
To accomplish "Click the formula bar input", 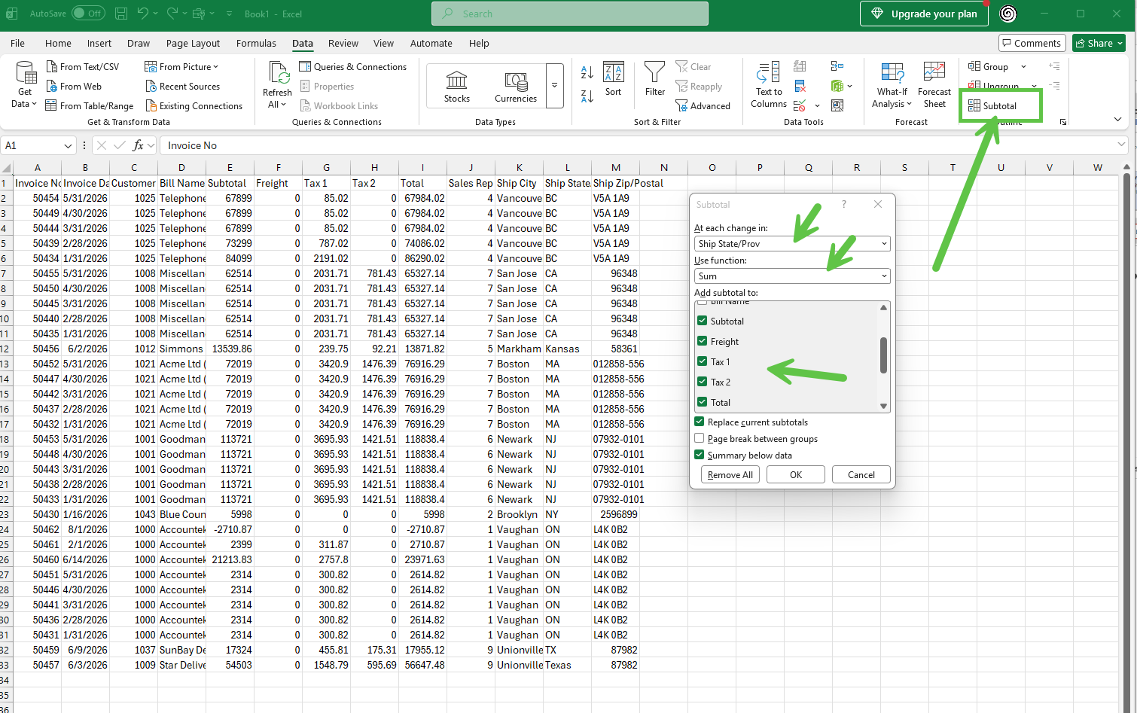I will click(636, 145).
